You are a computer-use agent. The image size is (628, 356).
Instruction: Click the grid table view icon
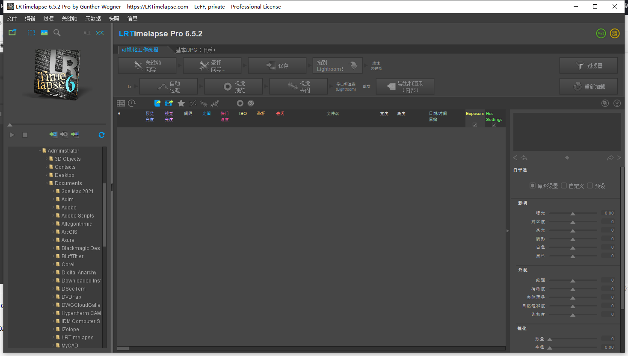click(121, 103)
